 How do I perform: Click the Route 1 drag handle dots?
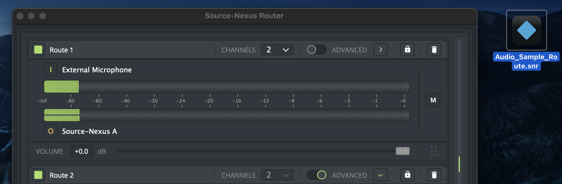pos(433,151)
